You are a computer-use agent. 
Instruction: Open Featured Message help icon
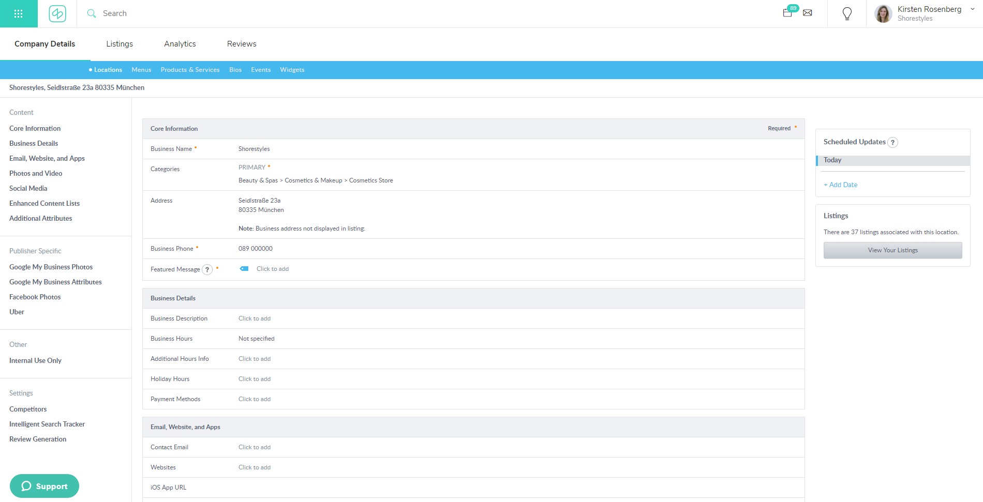pos(207,269)
